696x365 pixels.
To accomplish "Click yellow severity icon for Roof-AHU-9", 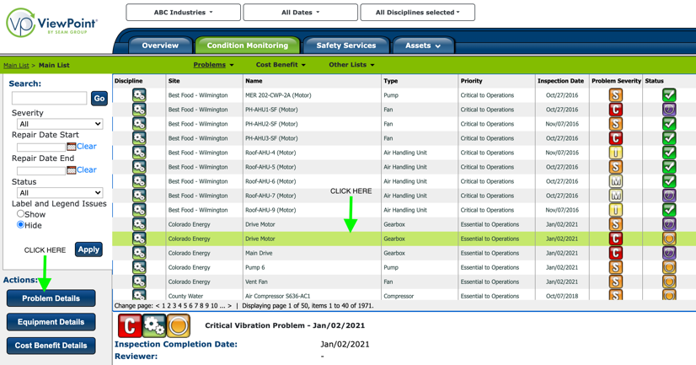I will (615, 210).
